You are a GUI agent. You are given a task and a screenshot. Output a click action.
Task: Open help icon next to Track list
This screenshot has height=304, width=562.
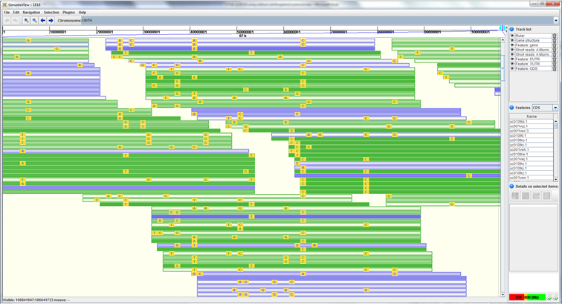pyautogui.click(x=511, y=29)
